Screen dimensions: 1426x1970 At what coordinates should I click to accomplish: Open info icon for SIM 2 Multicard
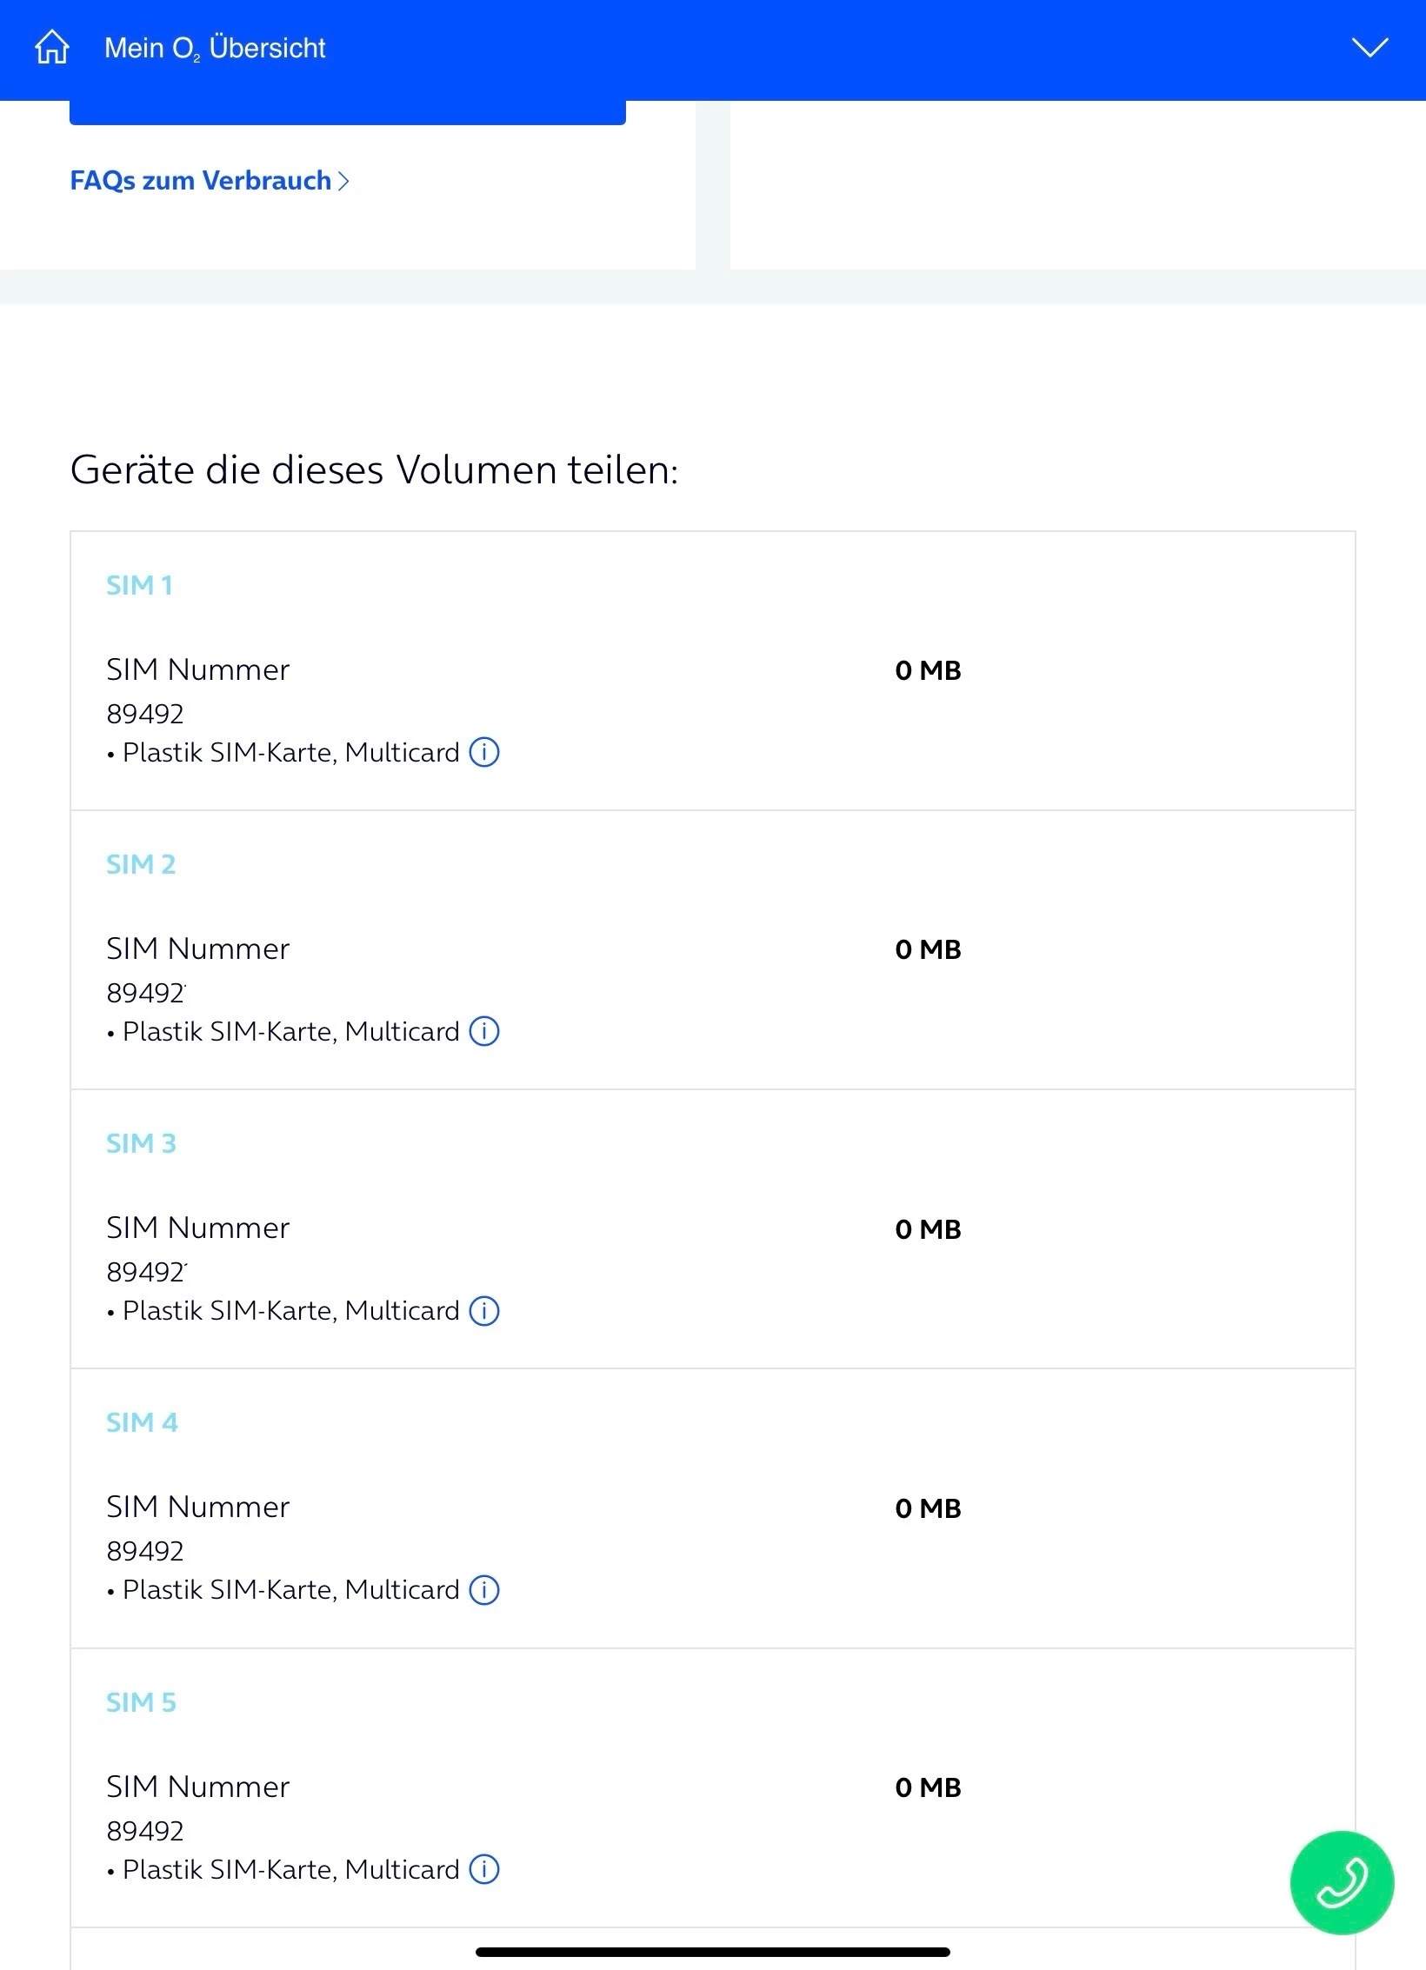tap(484, 1031)
